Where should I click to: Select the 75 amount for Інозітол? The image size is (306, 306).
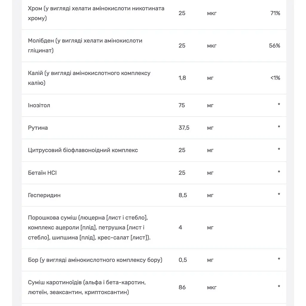point(182,105)
